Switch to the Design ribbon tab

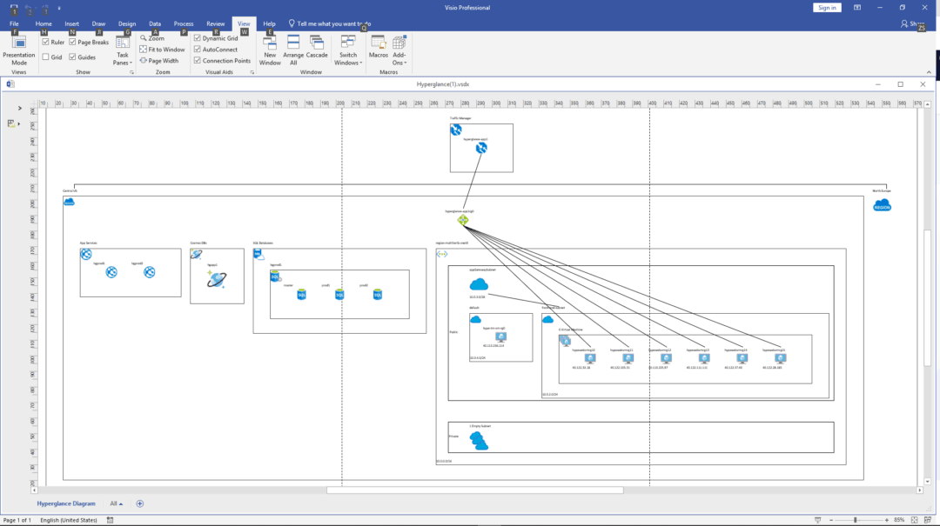click(126, 23)
